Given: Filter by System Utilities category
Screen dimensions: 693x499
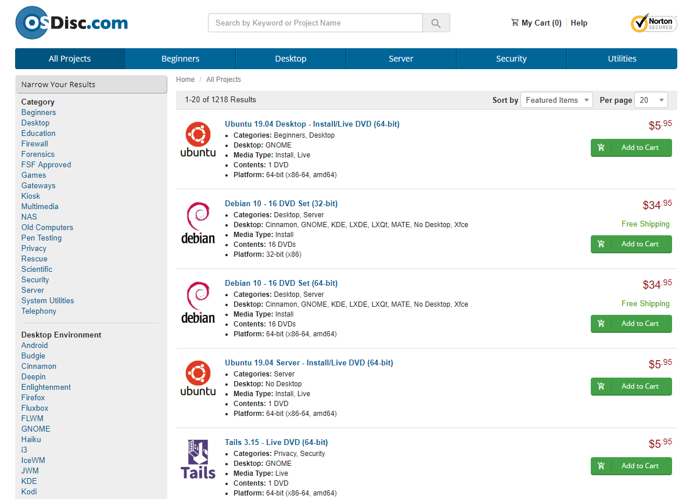Looking at the screenshot, I should pyautogui.click(x=48, y=300).
